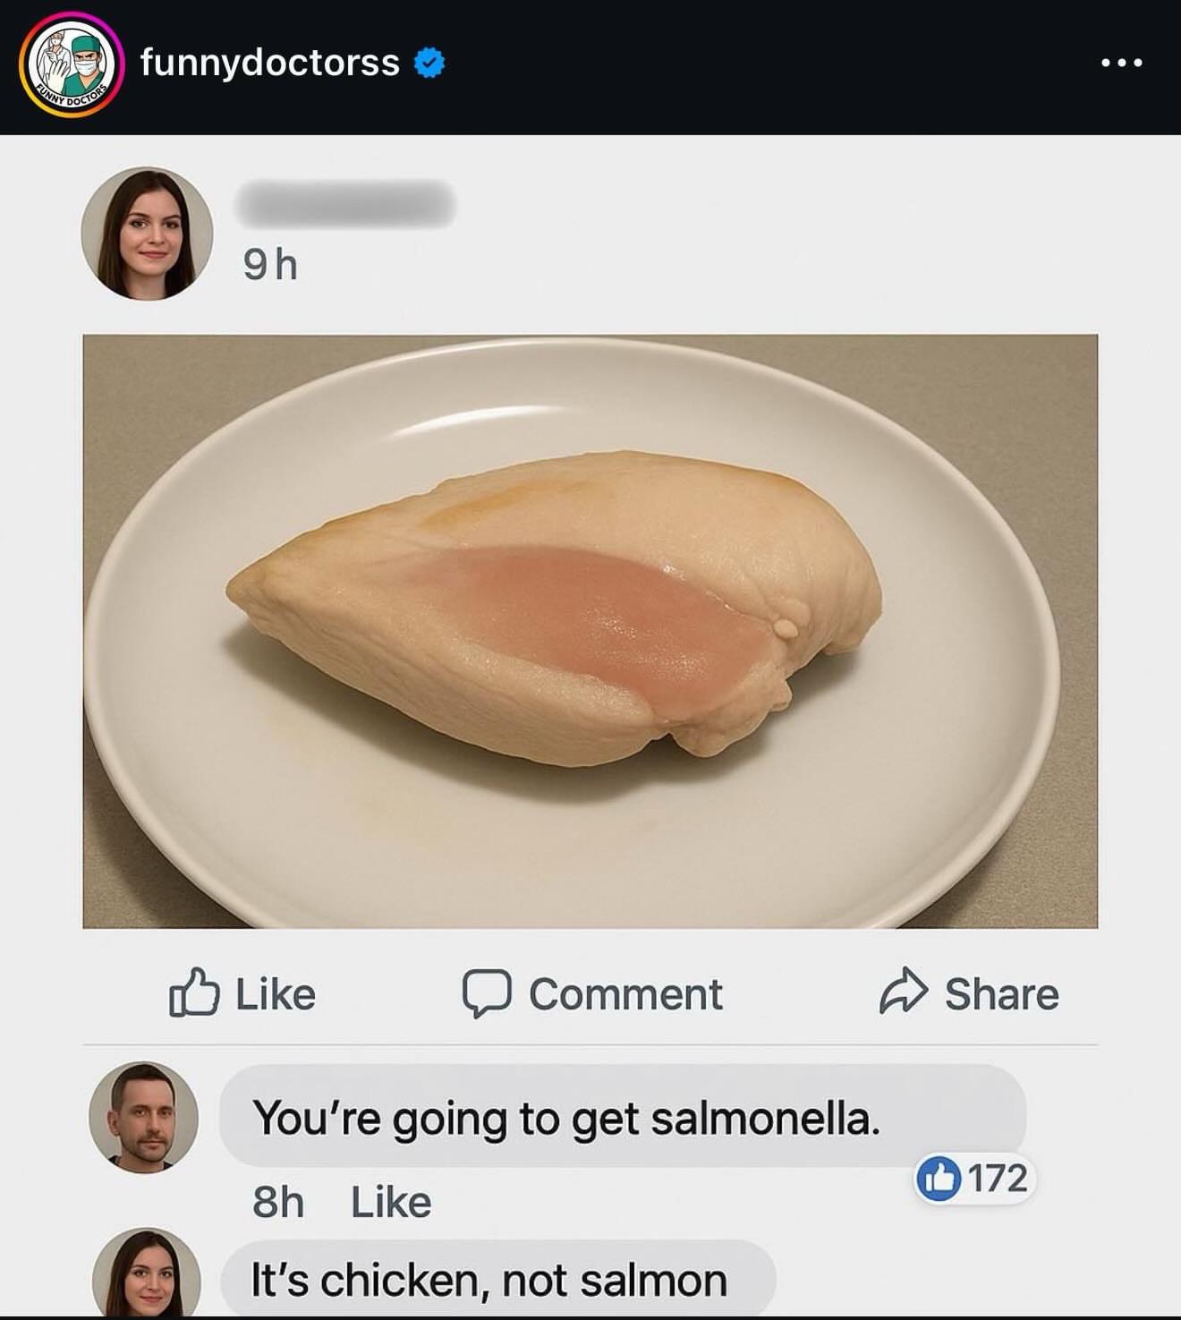The image size is (1181, 1320).
Task: Open the chicken breast photo
Action: (x=590, y=631)
